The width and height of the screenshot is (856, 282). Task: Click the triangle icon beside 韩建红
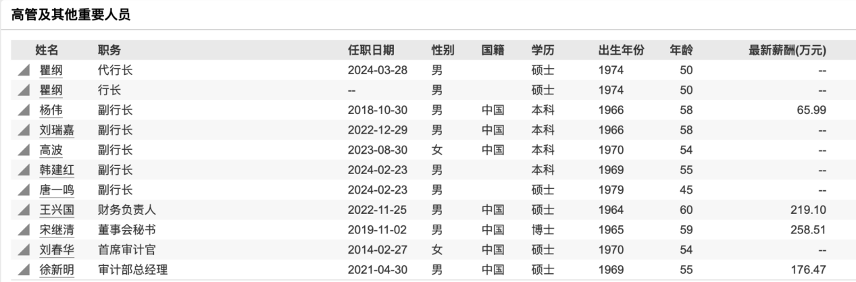24,170
